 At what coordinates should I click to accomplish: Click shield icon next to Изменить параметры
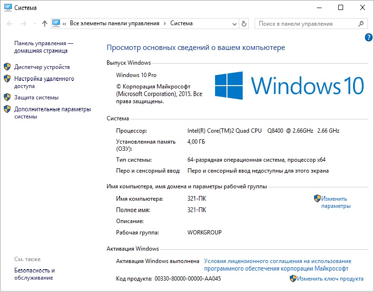pyautogui.click(x=317, y=198)
